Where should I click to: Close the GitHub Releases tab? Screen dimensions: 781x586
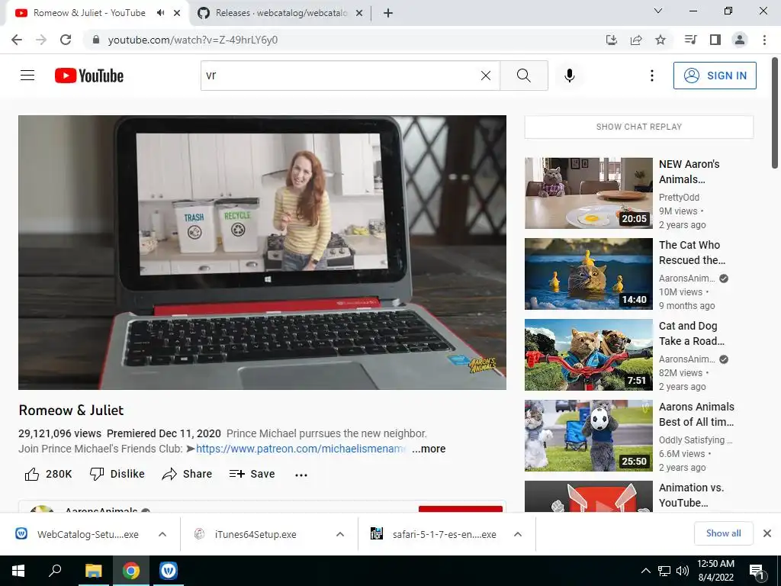[358, 13]
